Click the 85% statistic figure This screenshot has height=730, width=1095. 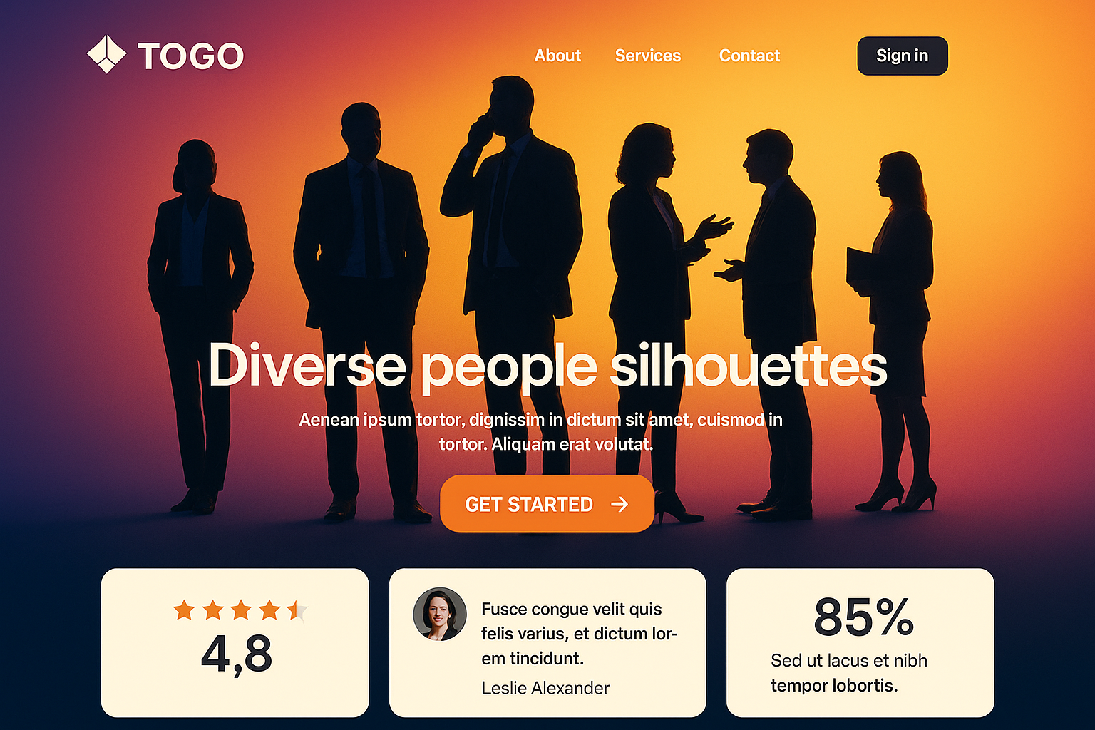(x=863, y=617)
